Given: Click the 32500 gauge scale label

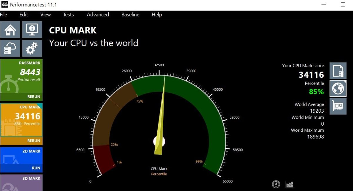Looking at the screenshot, I should pos(159,65).
